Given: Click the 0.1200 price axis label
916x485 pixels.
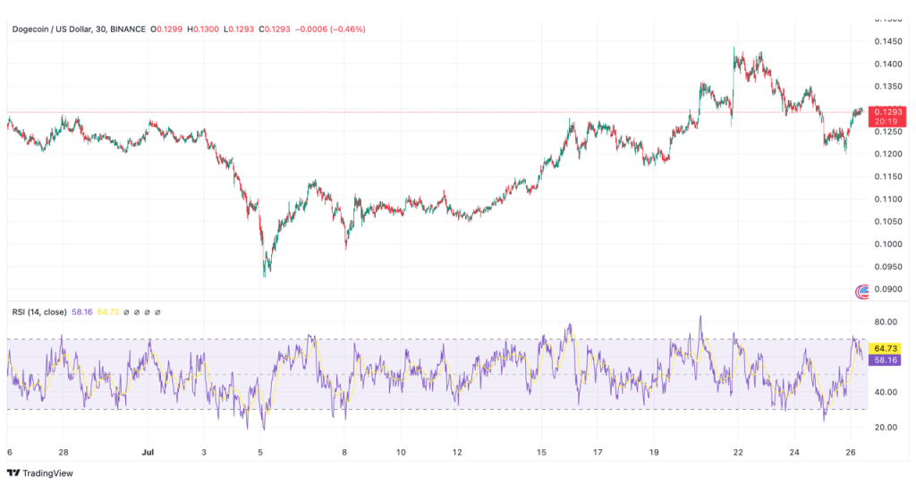Looking at the screenshot, I should (x=888, y=154).
